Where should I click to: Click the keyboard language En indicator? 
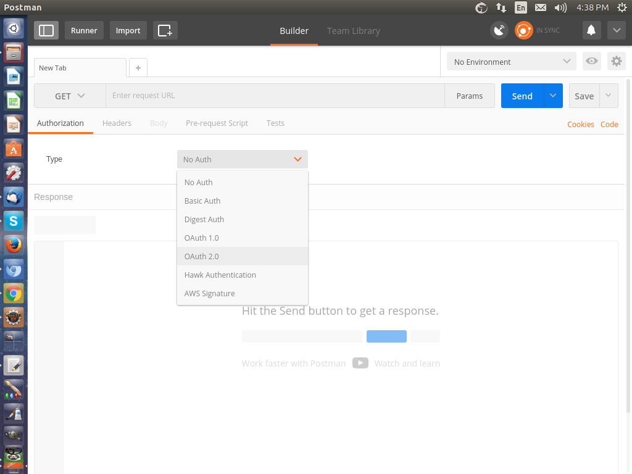(520, 7)
